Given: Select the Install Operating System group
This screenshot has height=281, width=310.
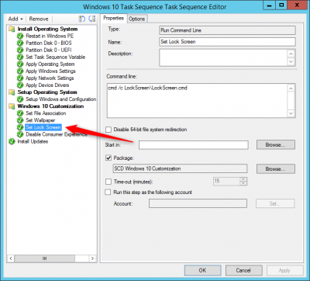Looking at the screenshot, I should [x=47, y=29].
